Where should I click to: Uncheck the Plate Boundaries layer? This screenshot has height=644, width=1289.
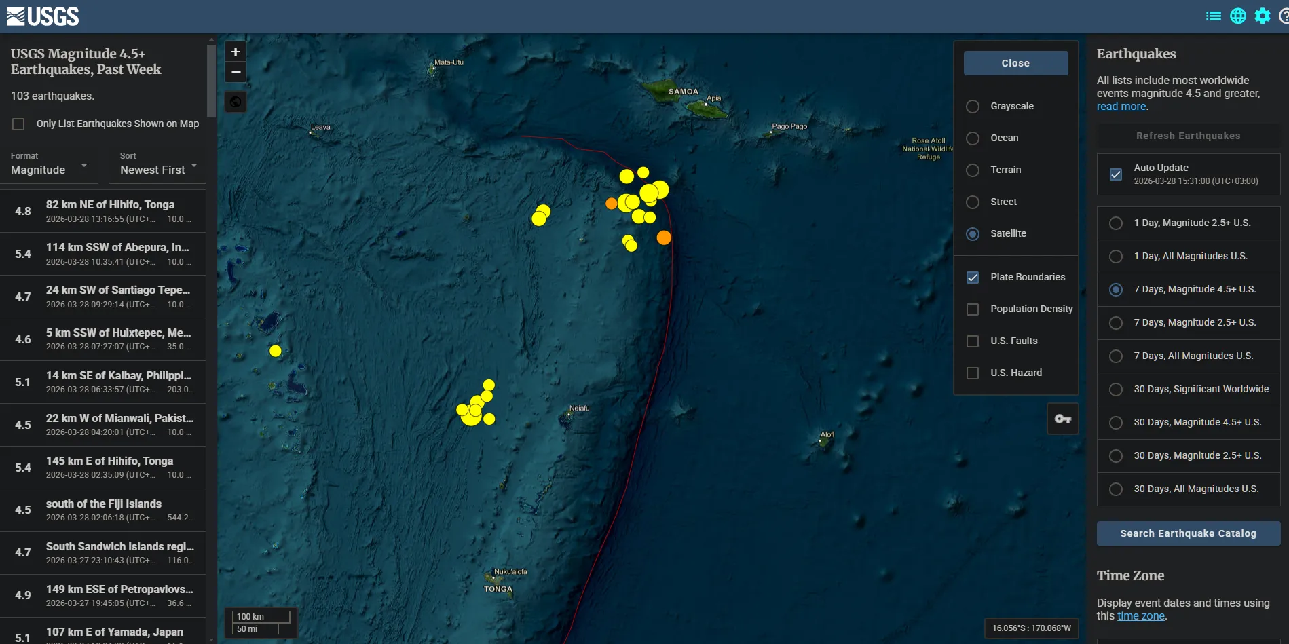point(973,278)
